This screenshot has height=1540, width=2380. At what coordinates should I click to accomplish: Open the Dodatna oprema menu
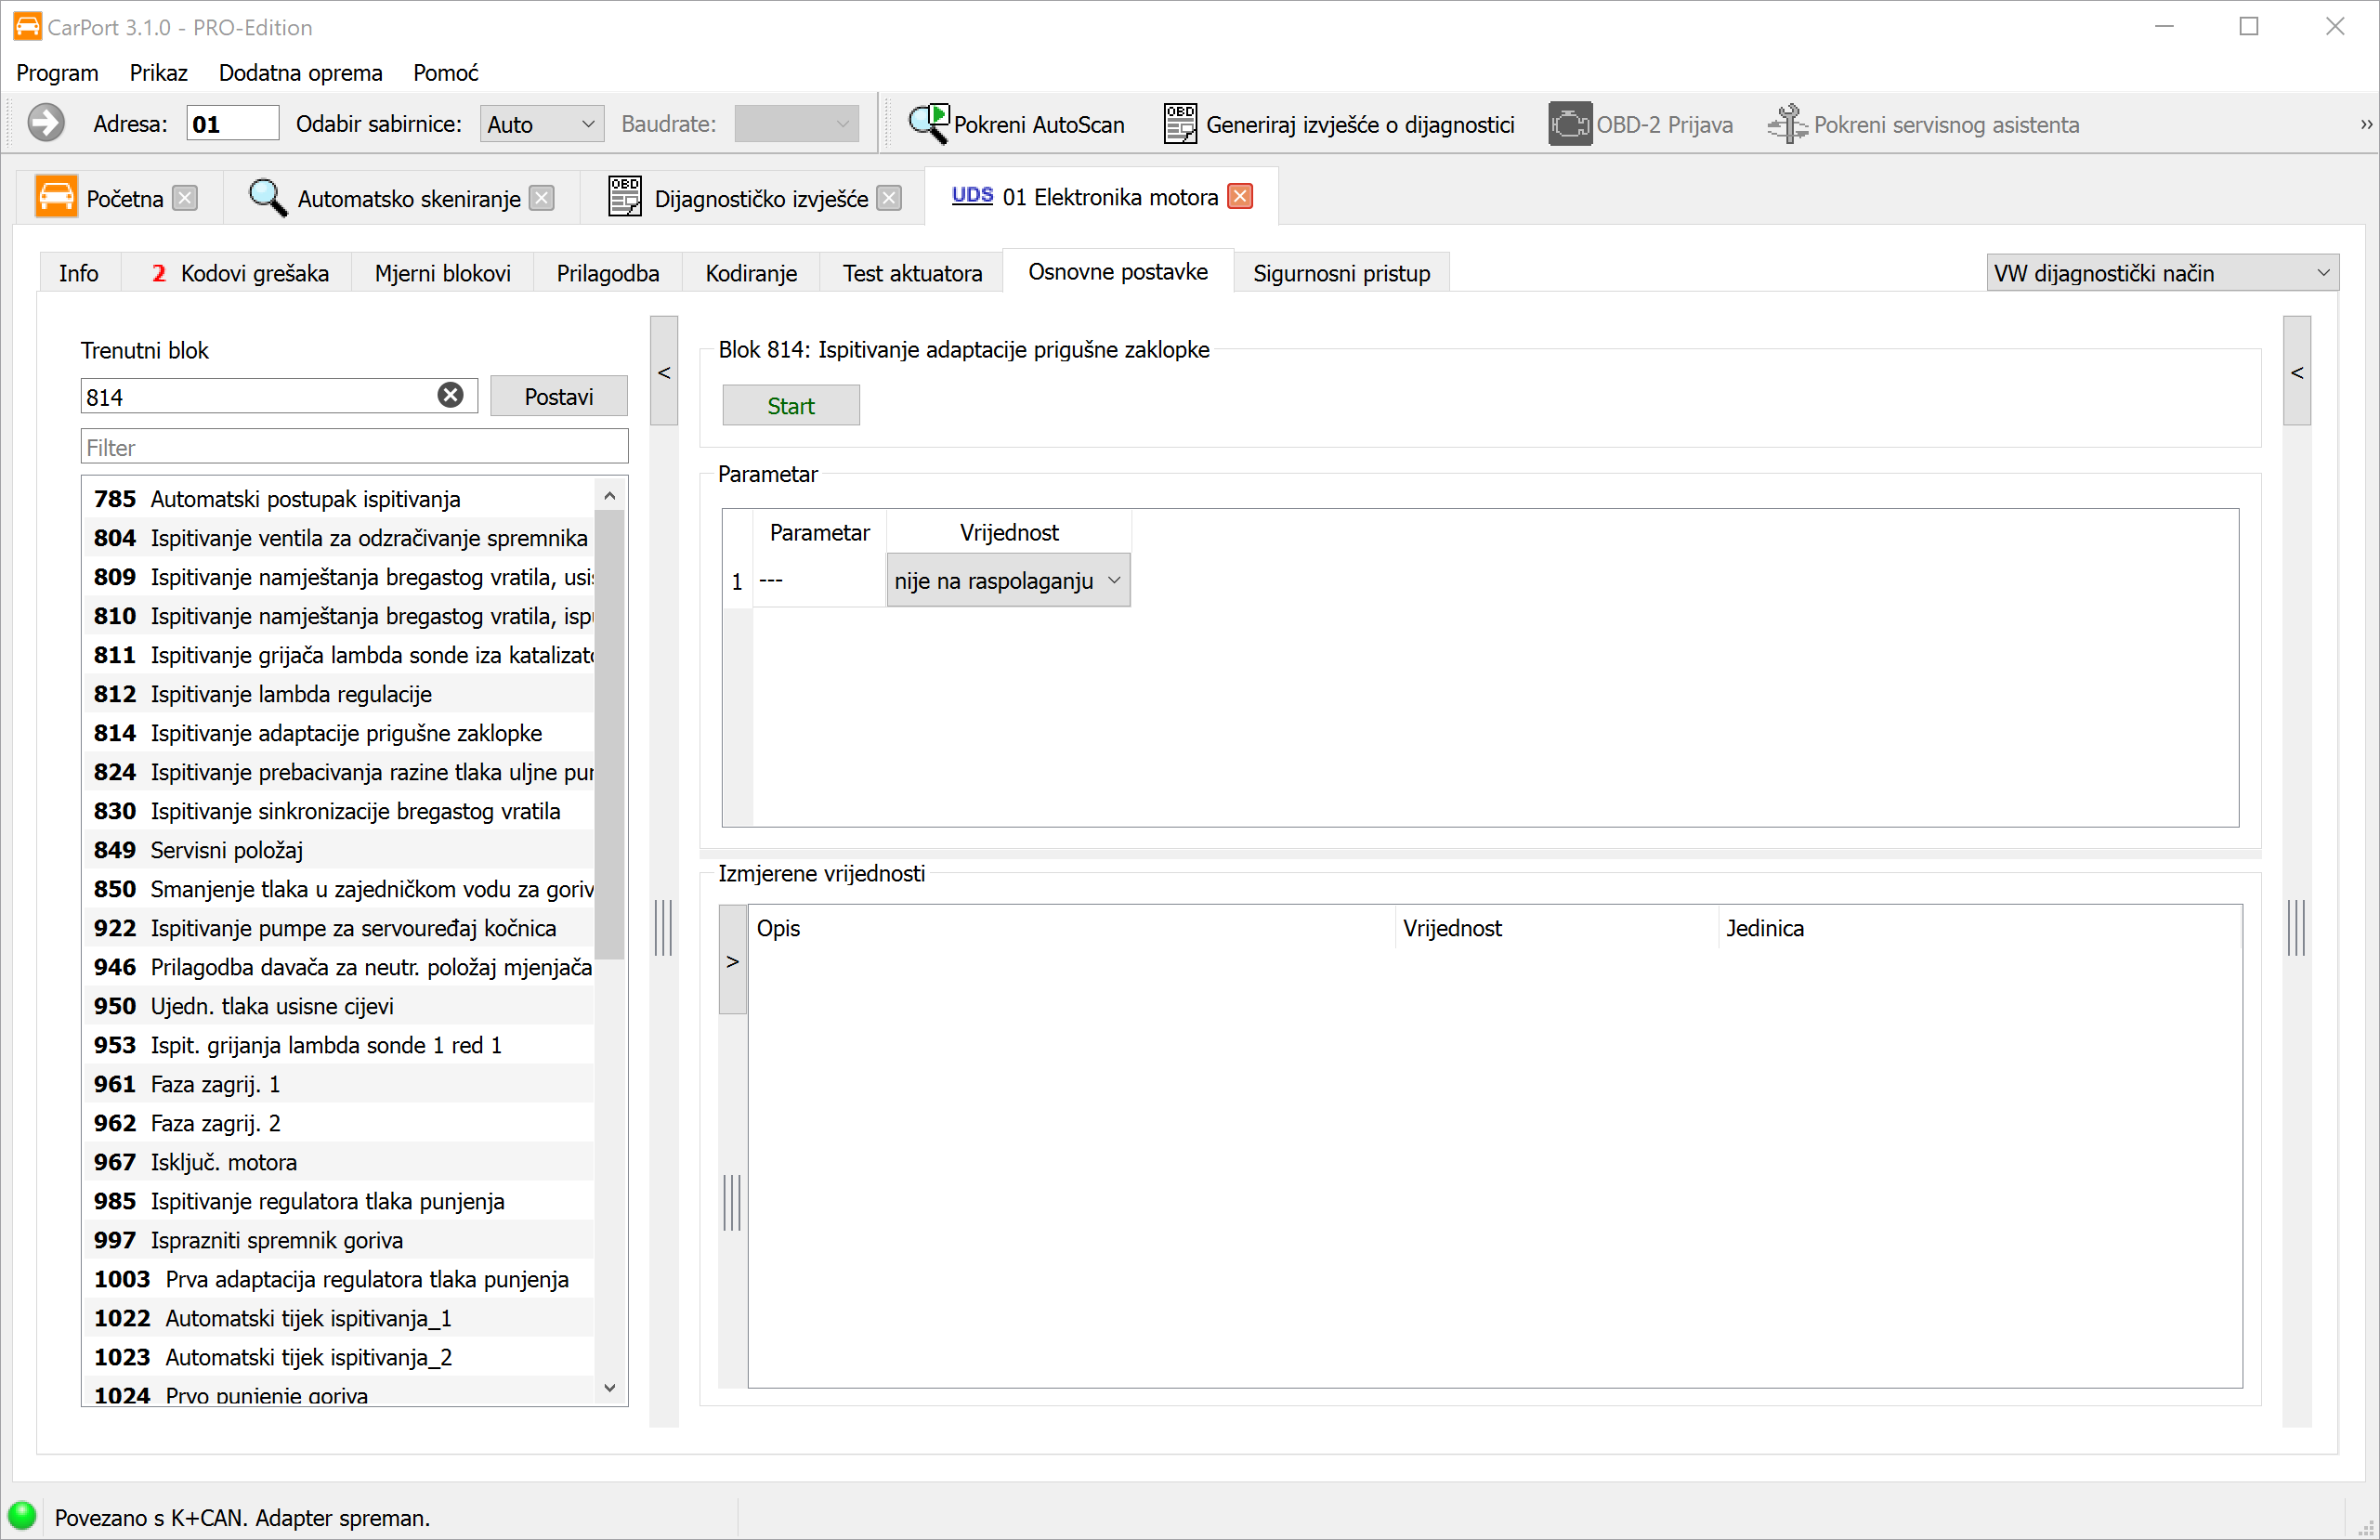pos(300,73)
